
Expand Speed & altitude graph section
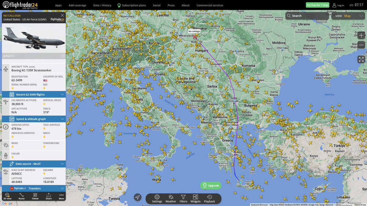34,119
